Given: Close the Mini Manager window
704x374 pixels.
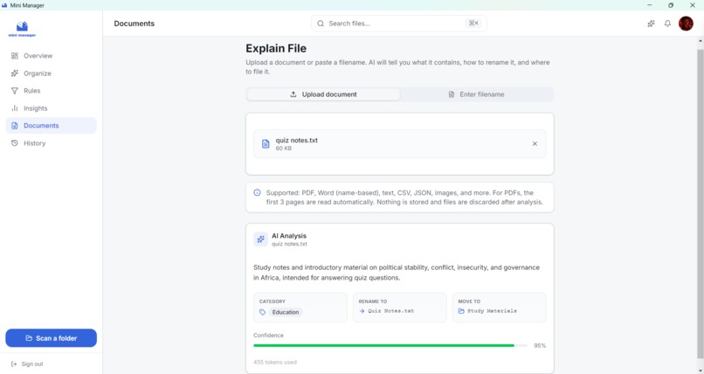Looking at the screenshot, I should pos(693,5).
